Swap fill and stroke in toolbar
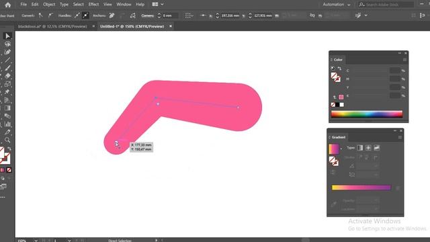Viewport: 430px width, 242px height. coord(9,149)
